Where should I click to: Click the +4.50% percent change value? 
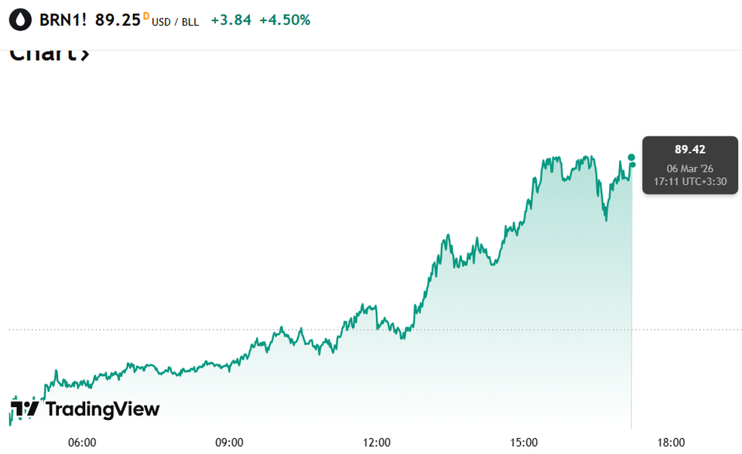[284, 20]
